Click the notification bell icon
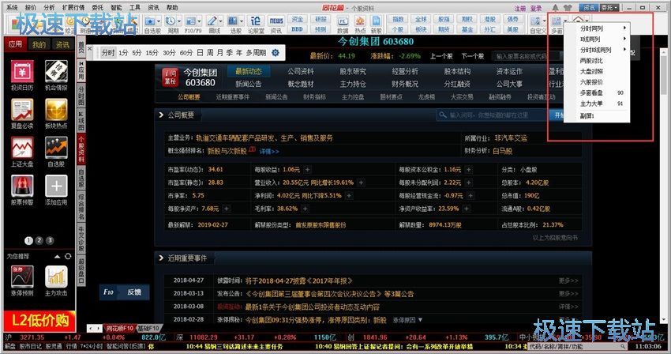Viewport: 671px width, 354px height. (x=556, y=8)
